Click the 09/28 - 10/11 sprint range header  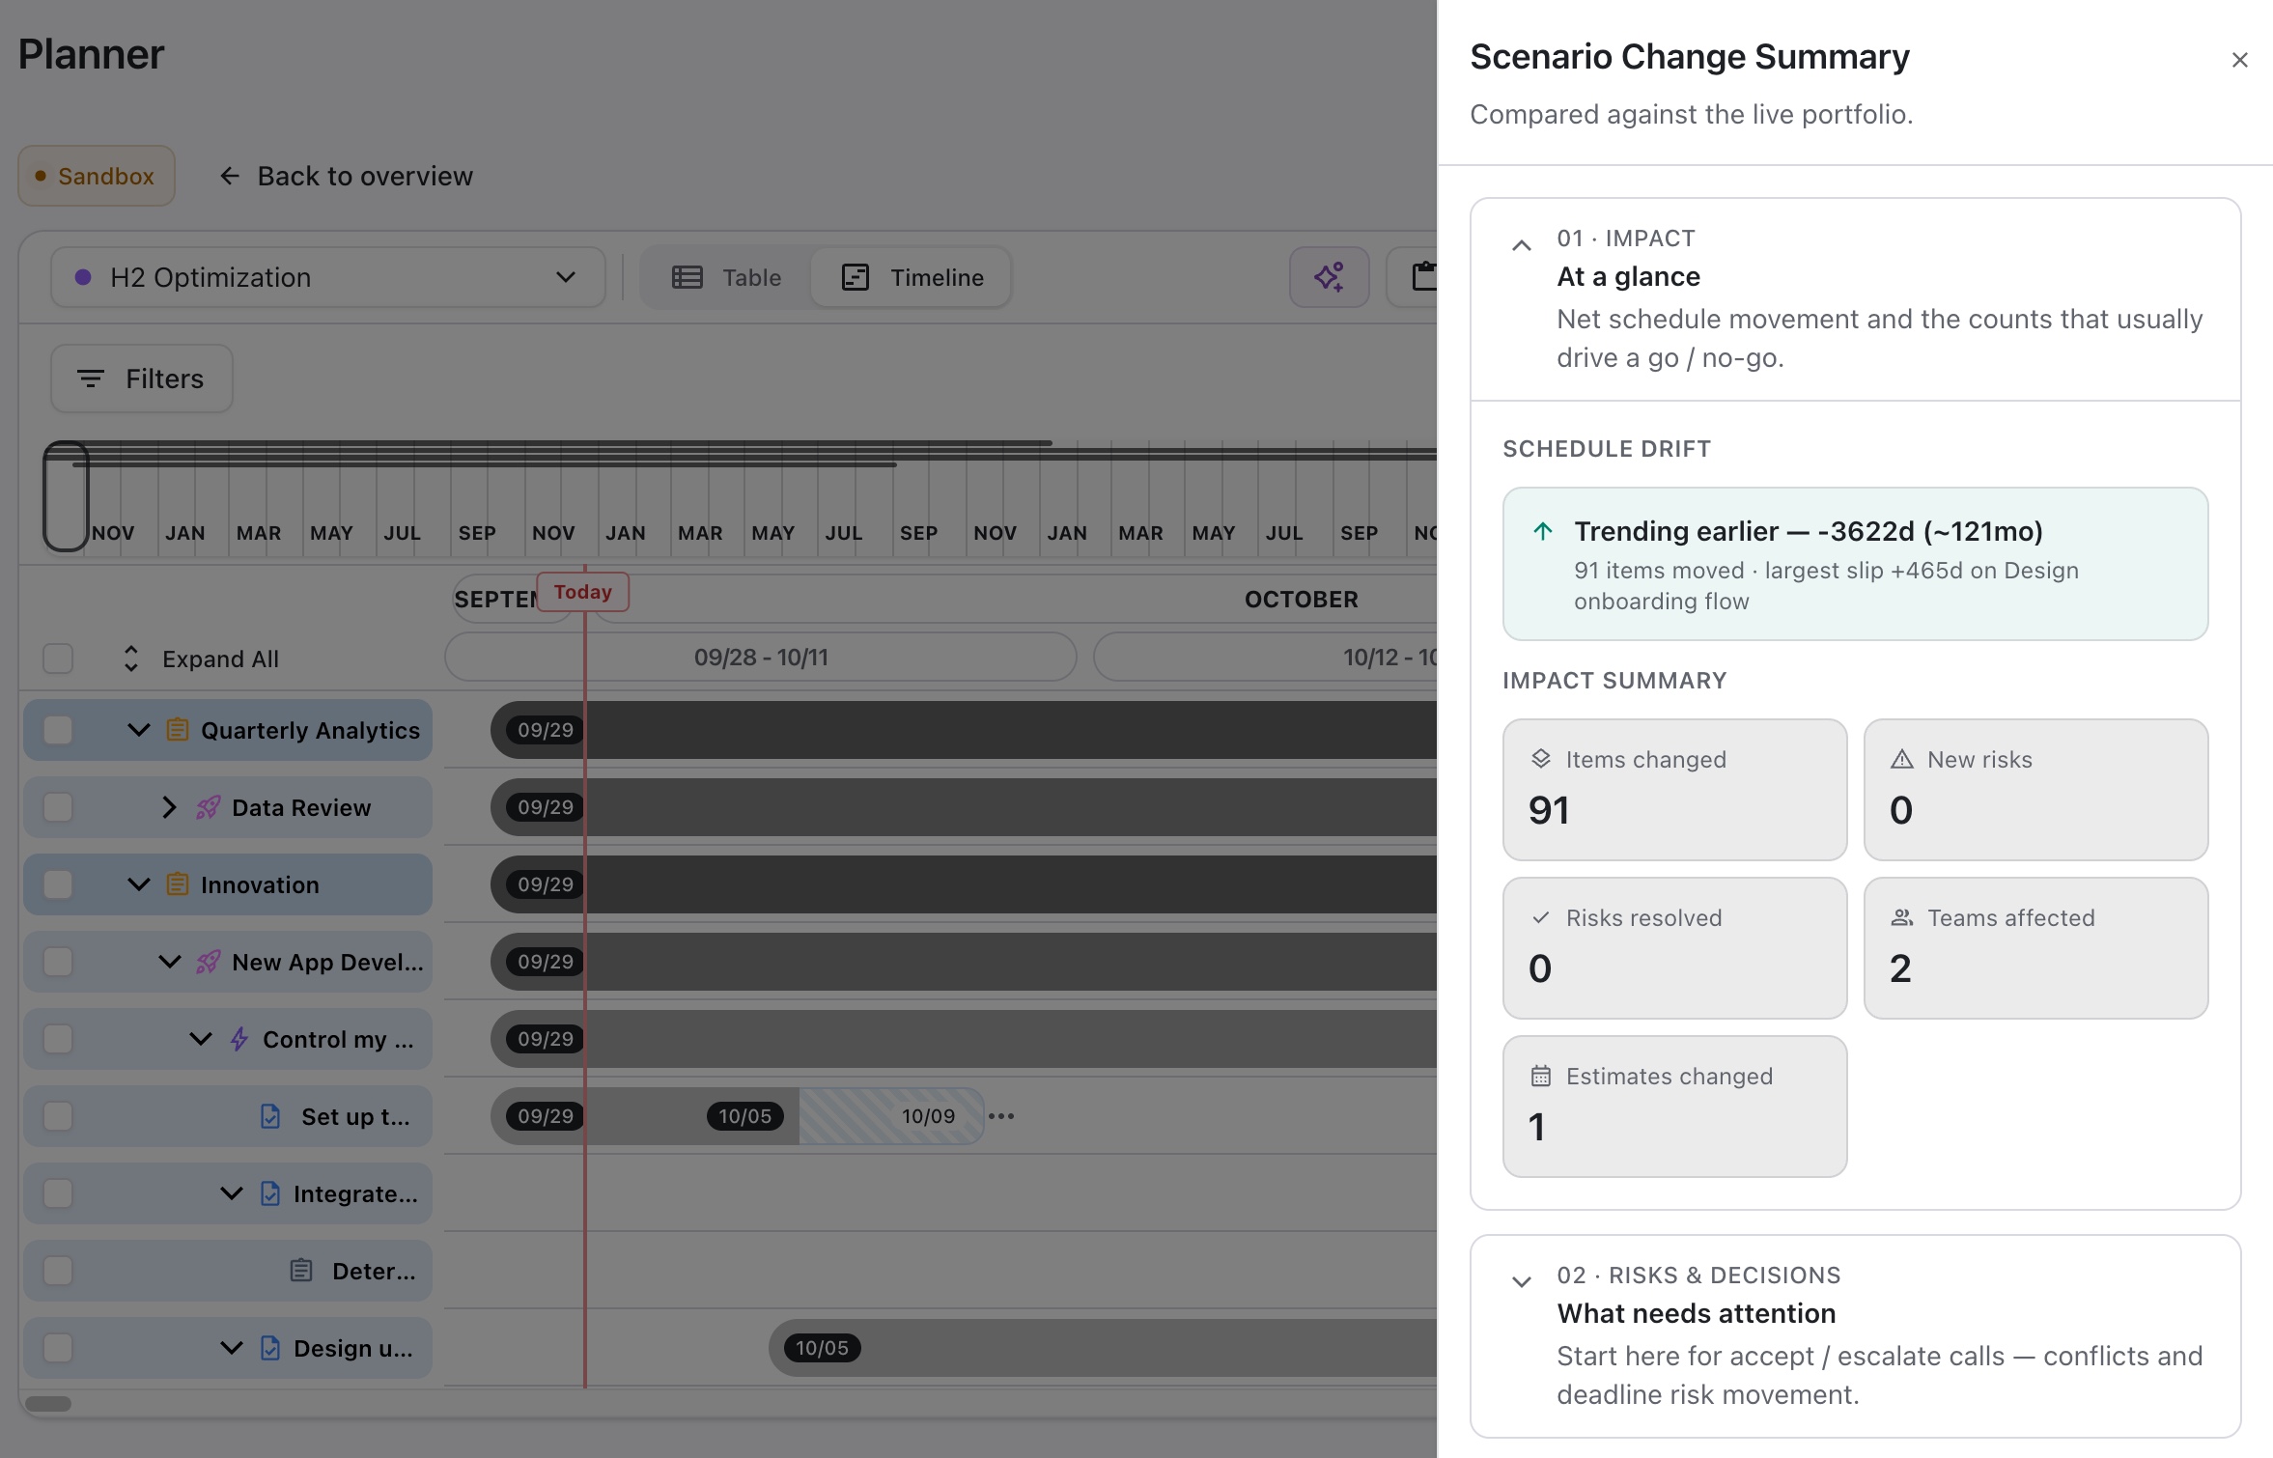pyautogui.click(x=761, y=658)
